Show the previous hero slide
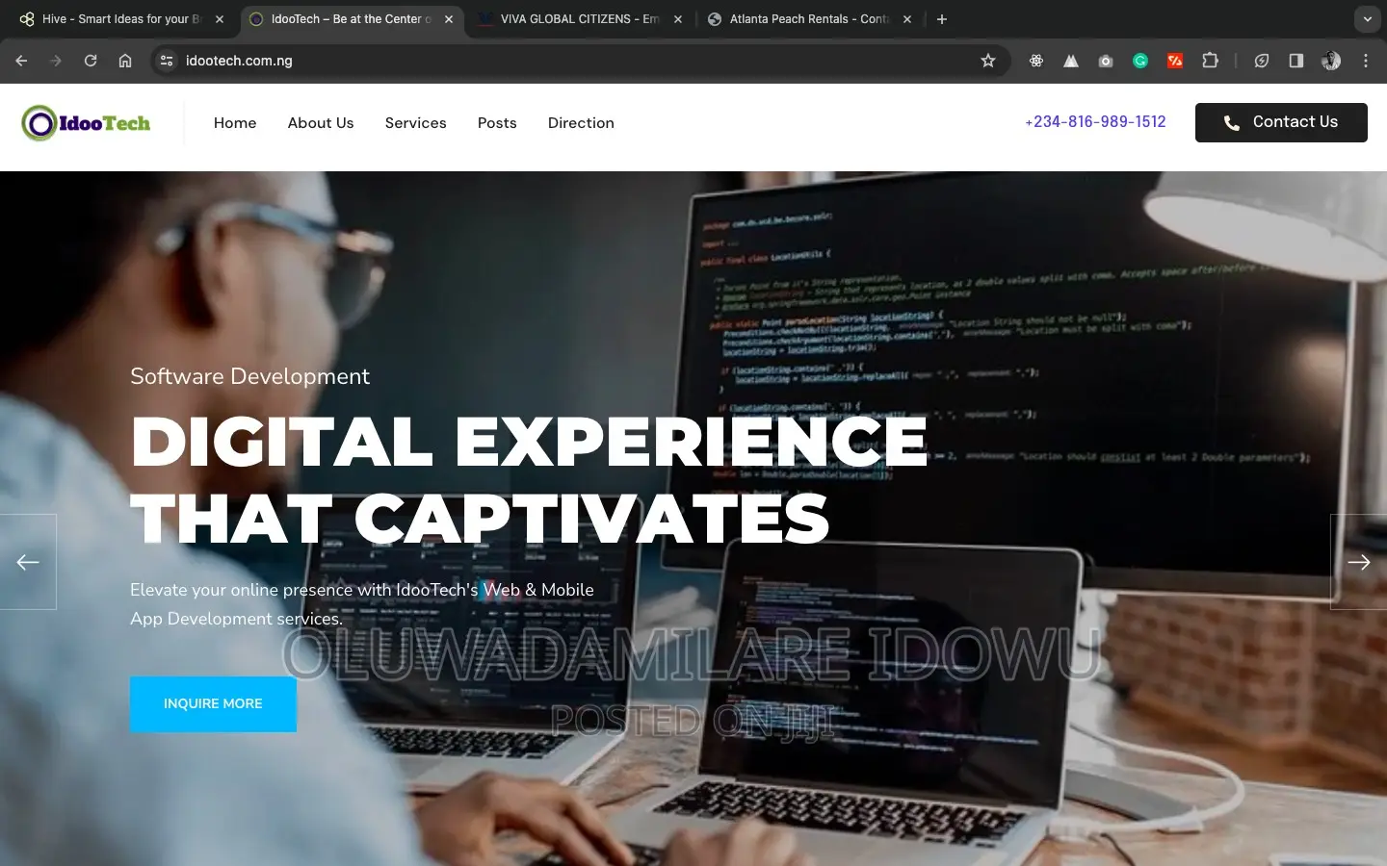This screenshot has width=1387, height=866. 28,562
